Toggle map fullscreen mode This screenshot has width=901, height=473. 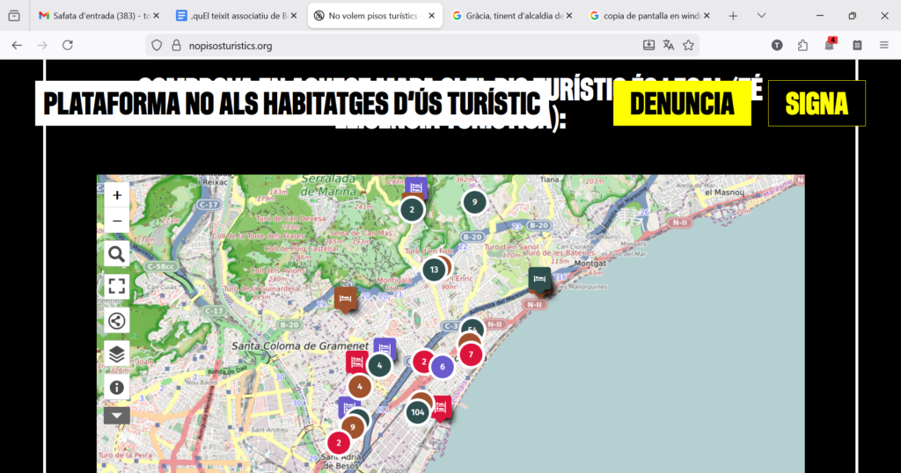coord(117,287)
